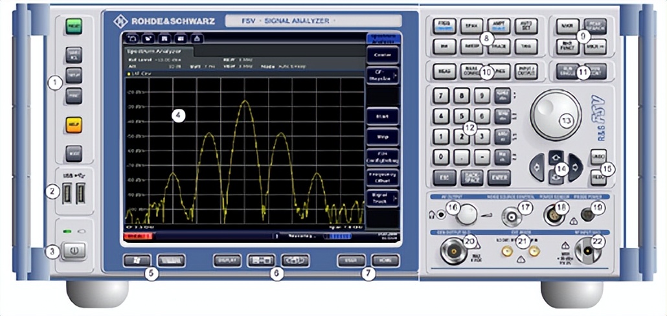The height and width of the screenshot is (316, 667).
Task: Expand the Signal Track softkey submenu
Action: click(383, 198)
